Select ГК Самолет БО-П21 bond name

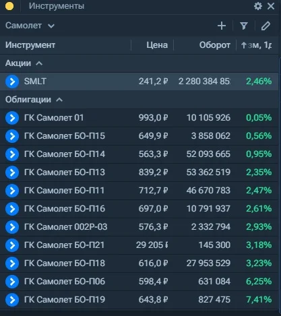pos(65,245)
